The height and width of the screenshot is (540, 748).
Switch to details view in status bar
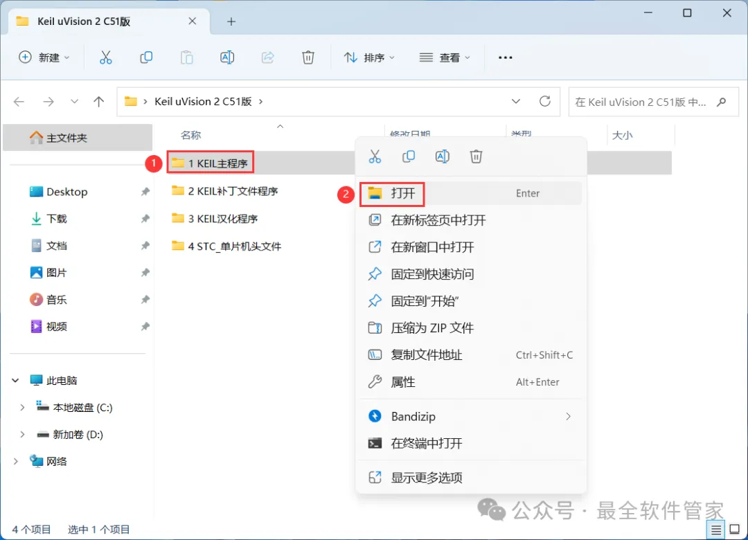pyautogui.click(x=715, y=530)
